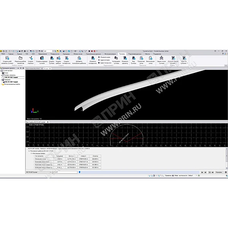
Task: Open the Tunnels ribbon tab
Action: pos(121,54)
